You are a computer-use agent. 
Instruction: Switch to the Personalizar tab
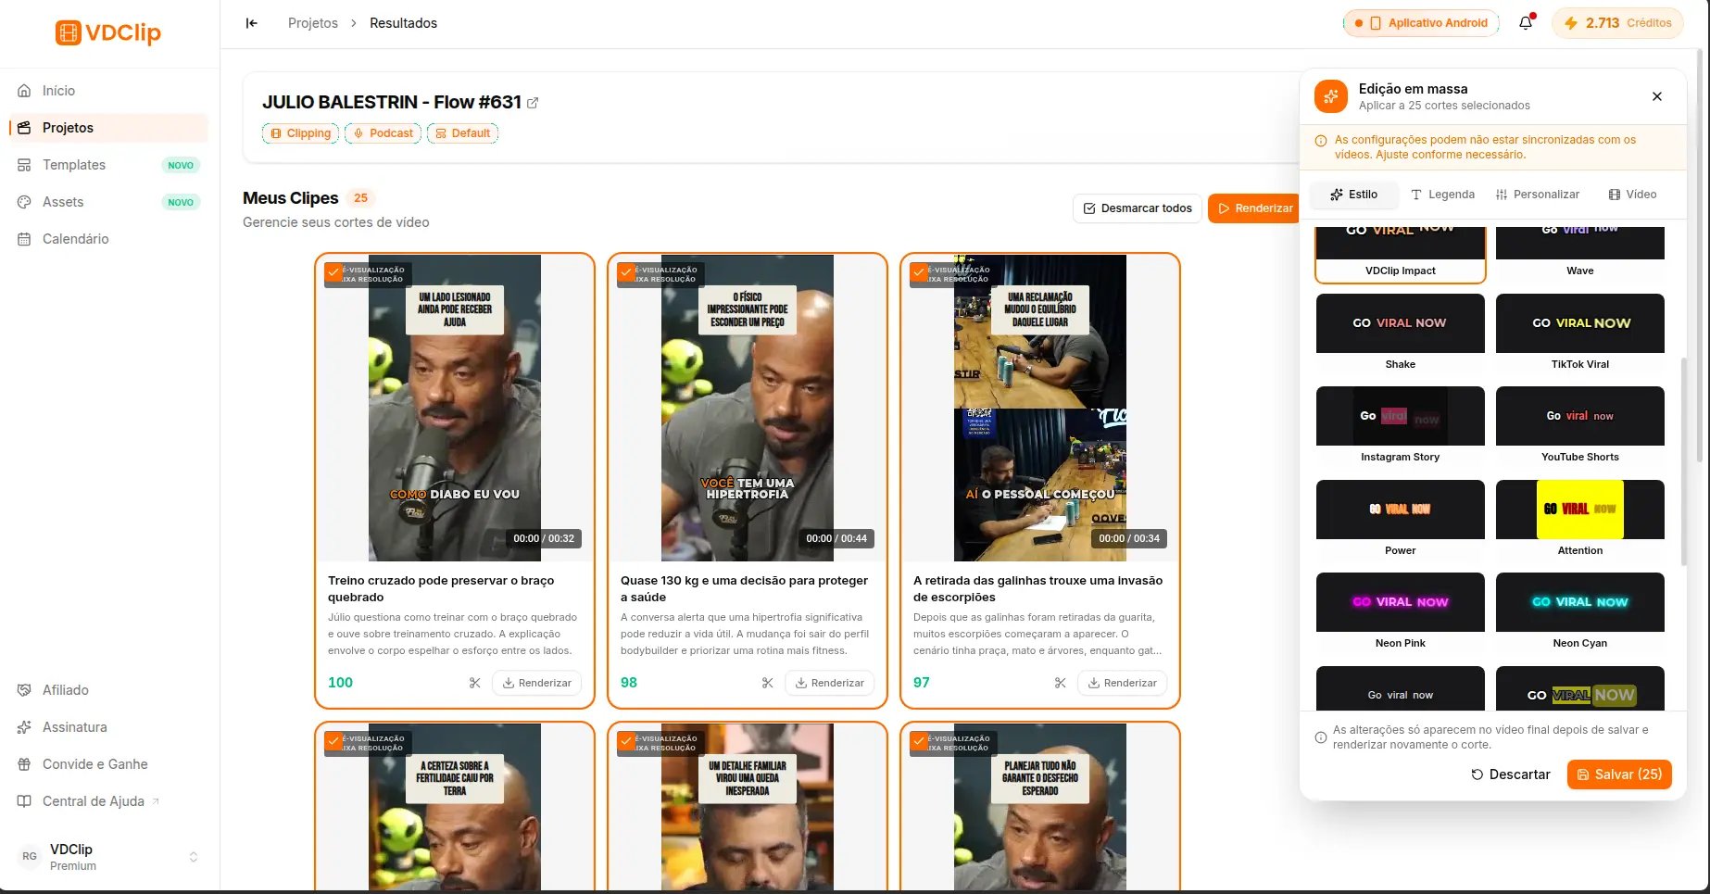point(1538,195)
